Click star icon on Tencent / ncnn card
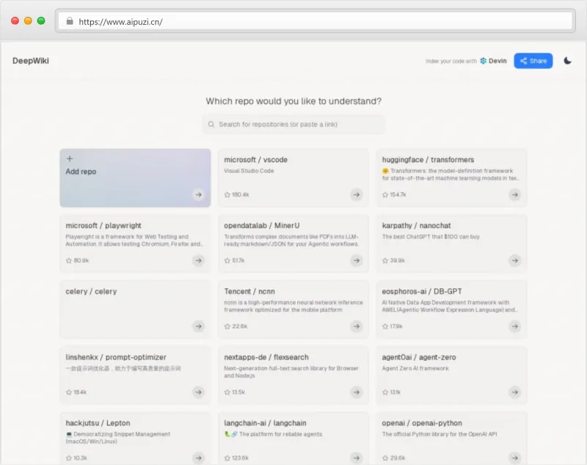Screen dimensions: 587x465 click(x=227, y=326)
